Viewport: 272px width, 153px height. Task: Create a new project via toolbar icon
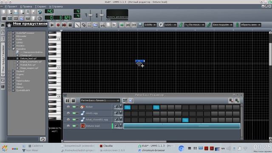click(4, 12)
